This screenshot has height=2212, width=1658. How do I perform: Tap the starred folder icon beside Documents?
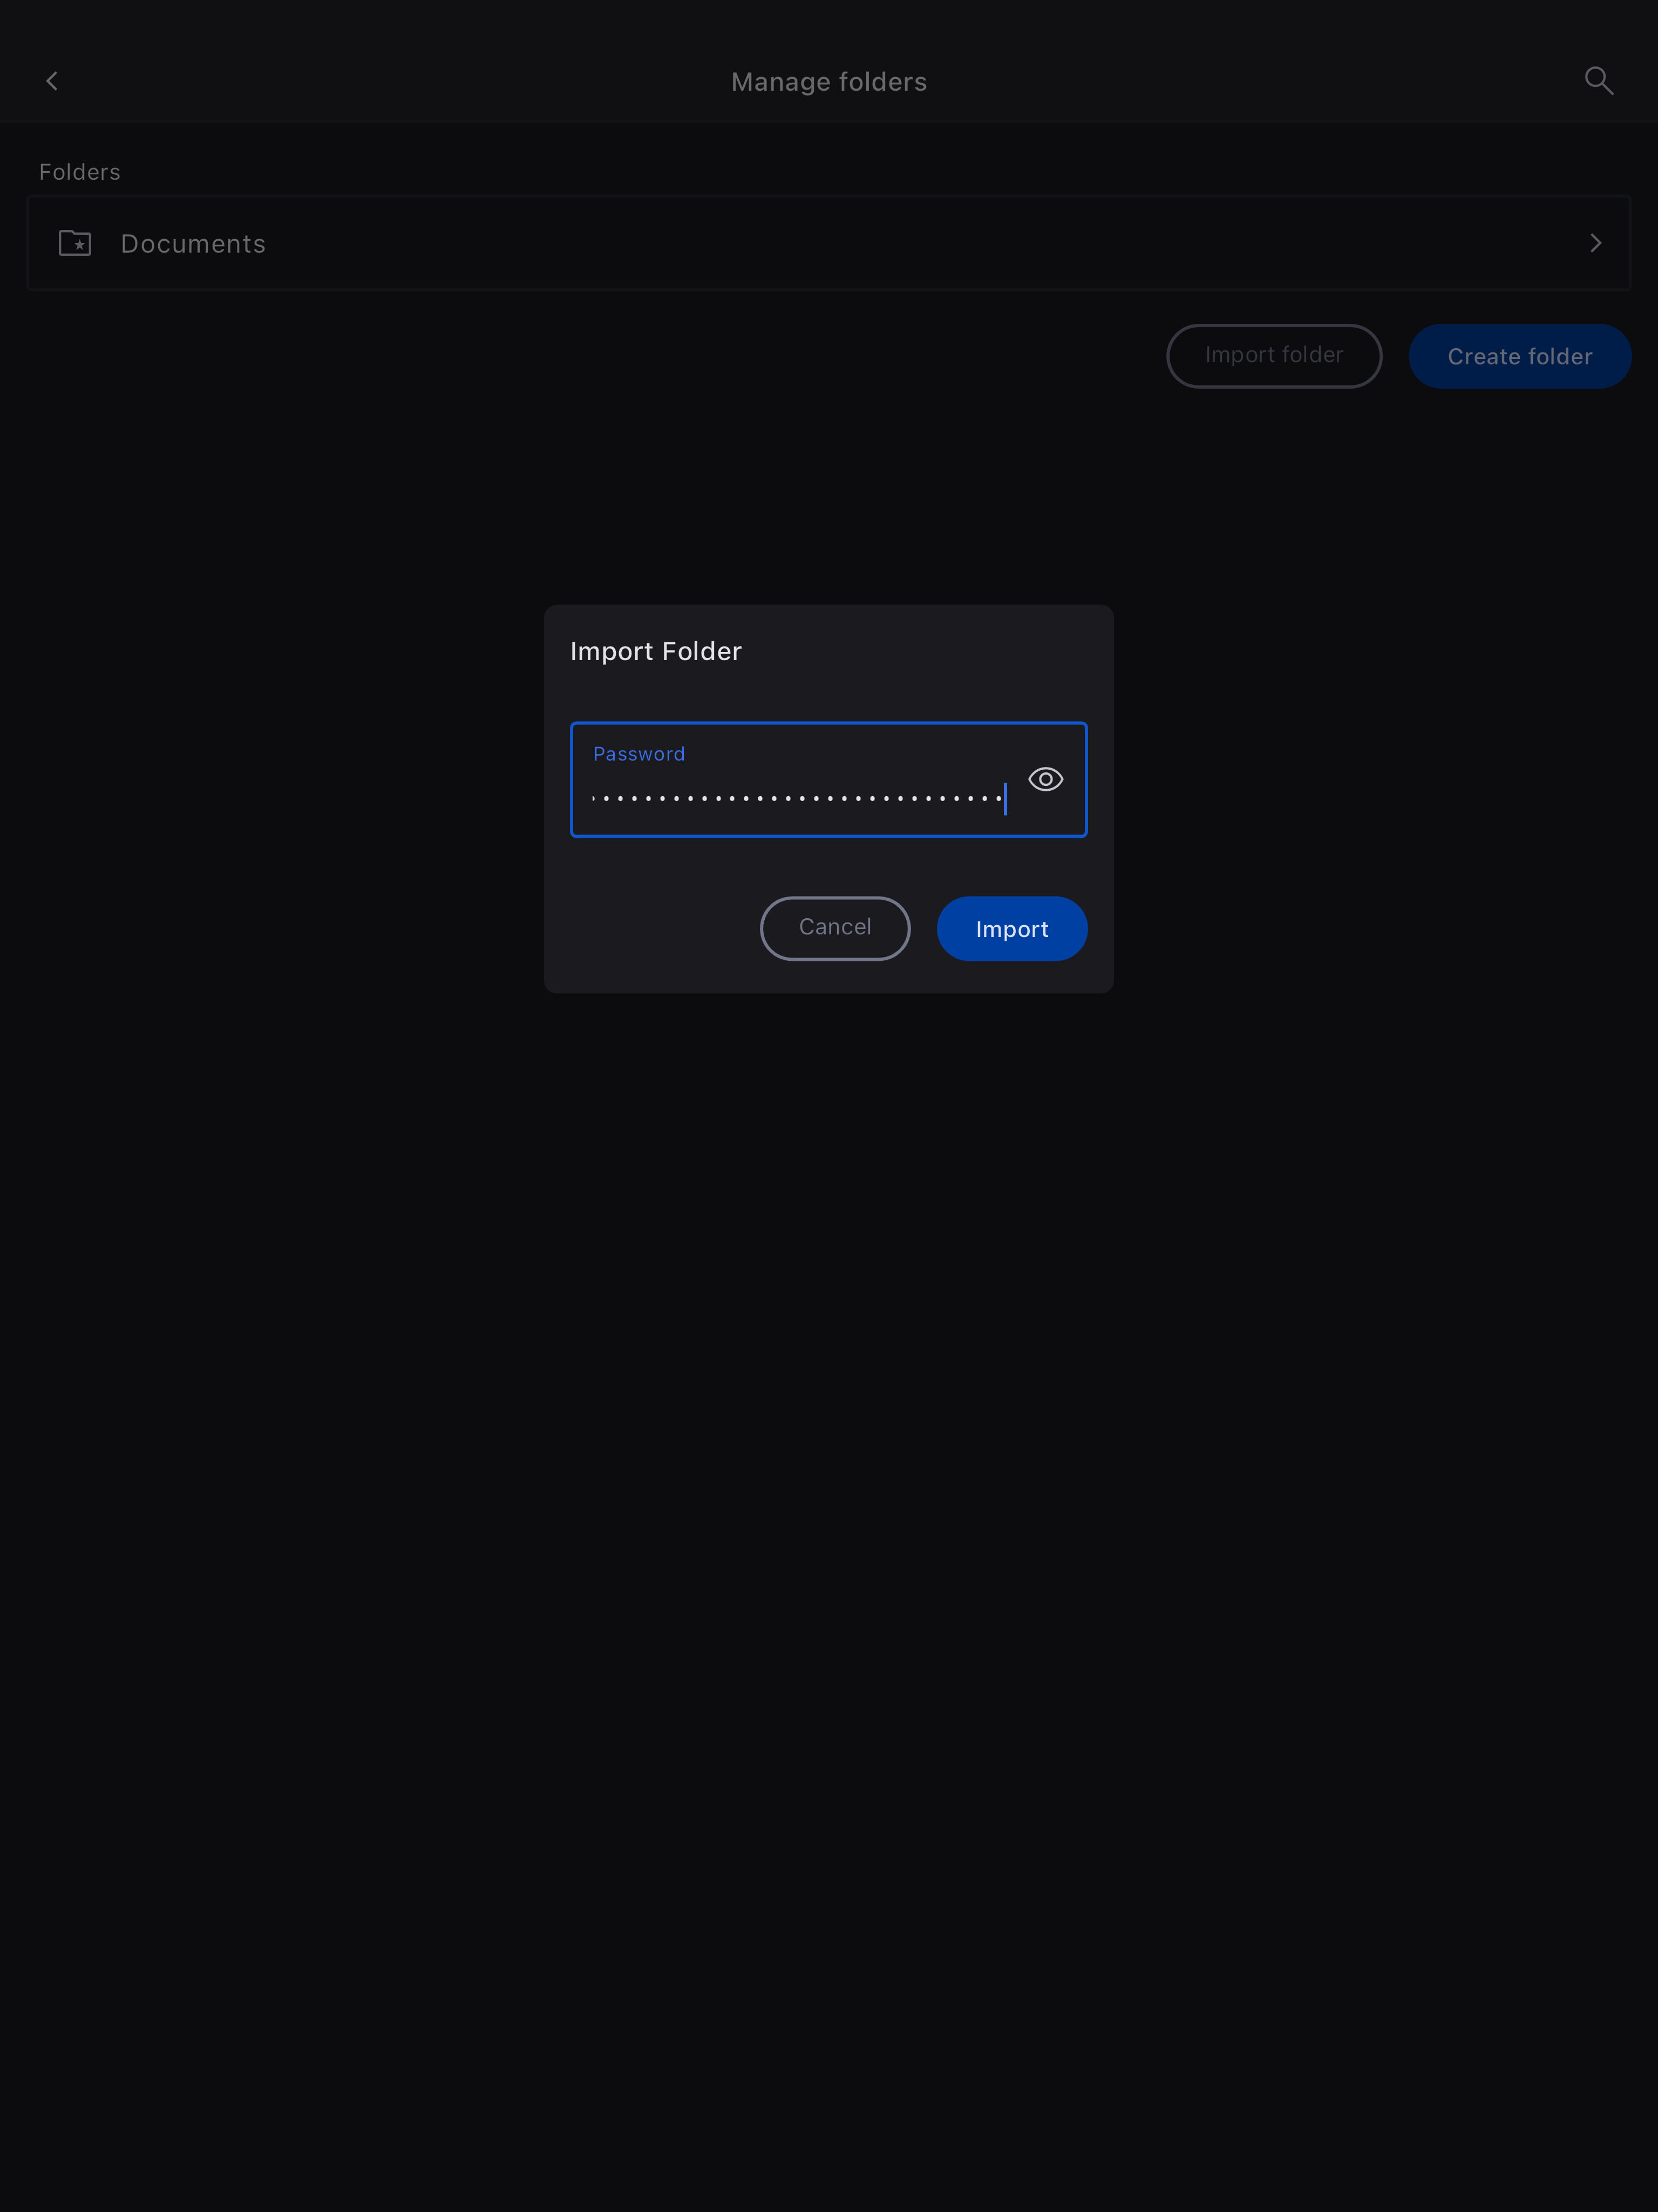pyautogui.click(x=75, y=243)
